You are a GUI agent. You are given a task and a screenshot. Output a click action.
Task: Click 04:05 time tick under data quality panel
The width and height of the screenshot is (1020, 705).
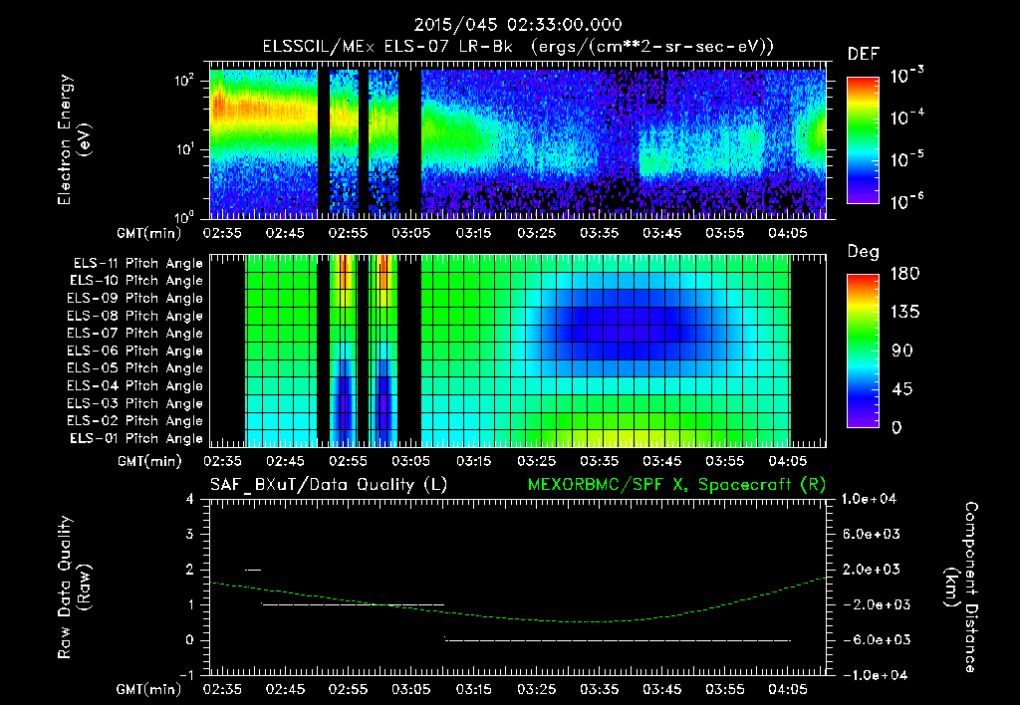788,689
